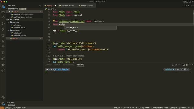The height and width of the screenshot is (109, 194).
Task: Open the terminal launch profile dropdown
Action: (181, 65)
